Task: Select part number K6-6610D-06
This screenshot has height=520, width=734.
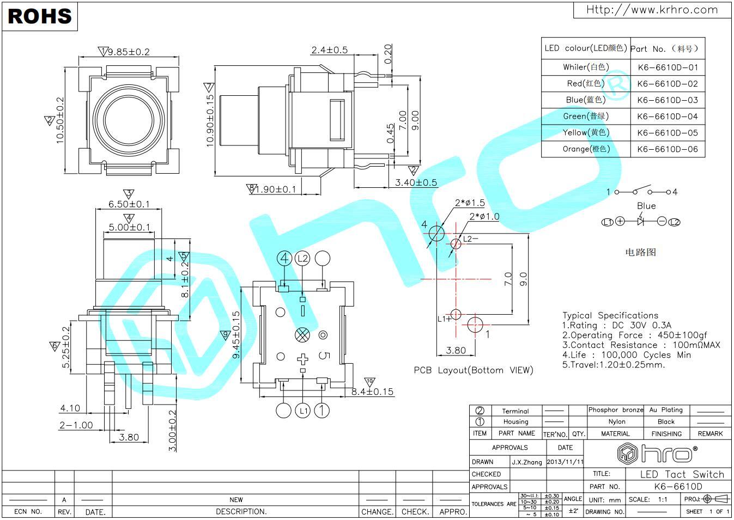Action: tap(668, 149)
